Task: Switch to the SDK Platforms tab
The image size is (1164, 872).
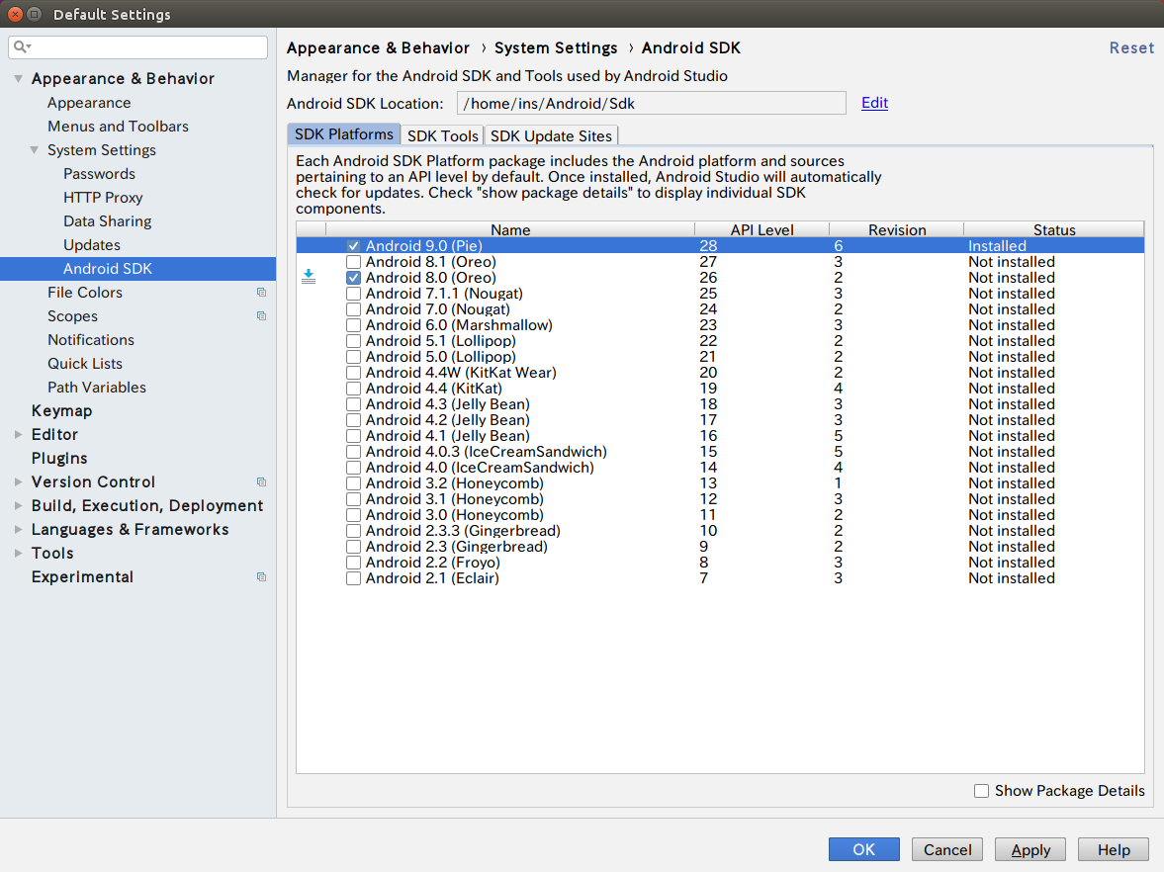Action: click(344, 134)
